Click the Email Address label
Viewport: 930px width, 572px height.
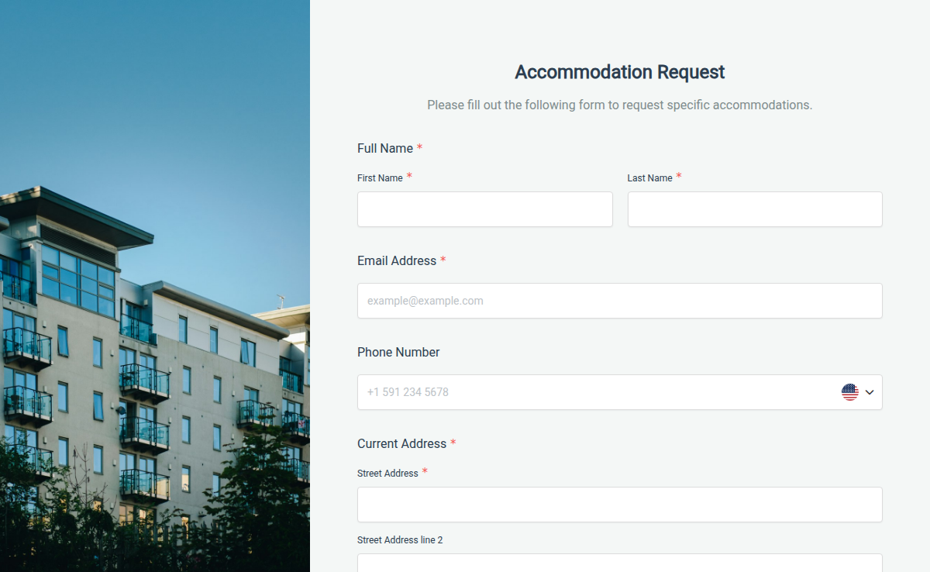click(395, 260)
